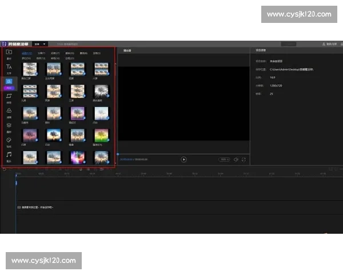The image size is (343, 275).
Task: Open the music note icon in sidebar
Action: (x=9, y=155)
